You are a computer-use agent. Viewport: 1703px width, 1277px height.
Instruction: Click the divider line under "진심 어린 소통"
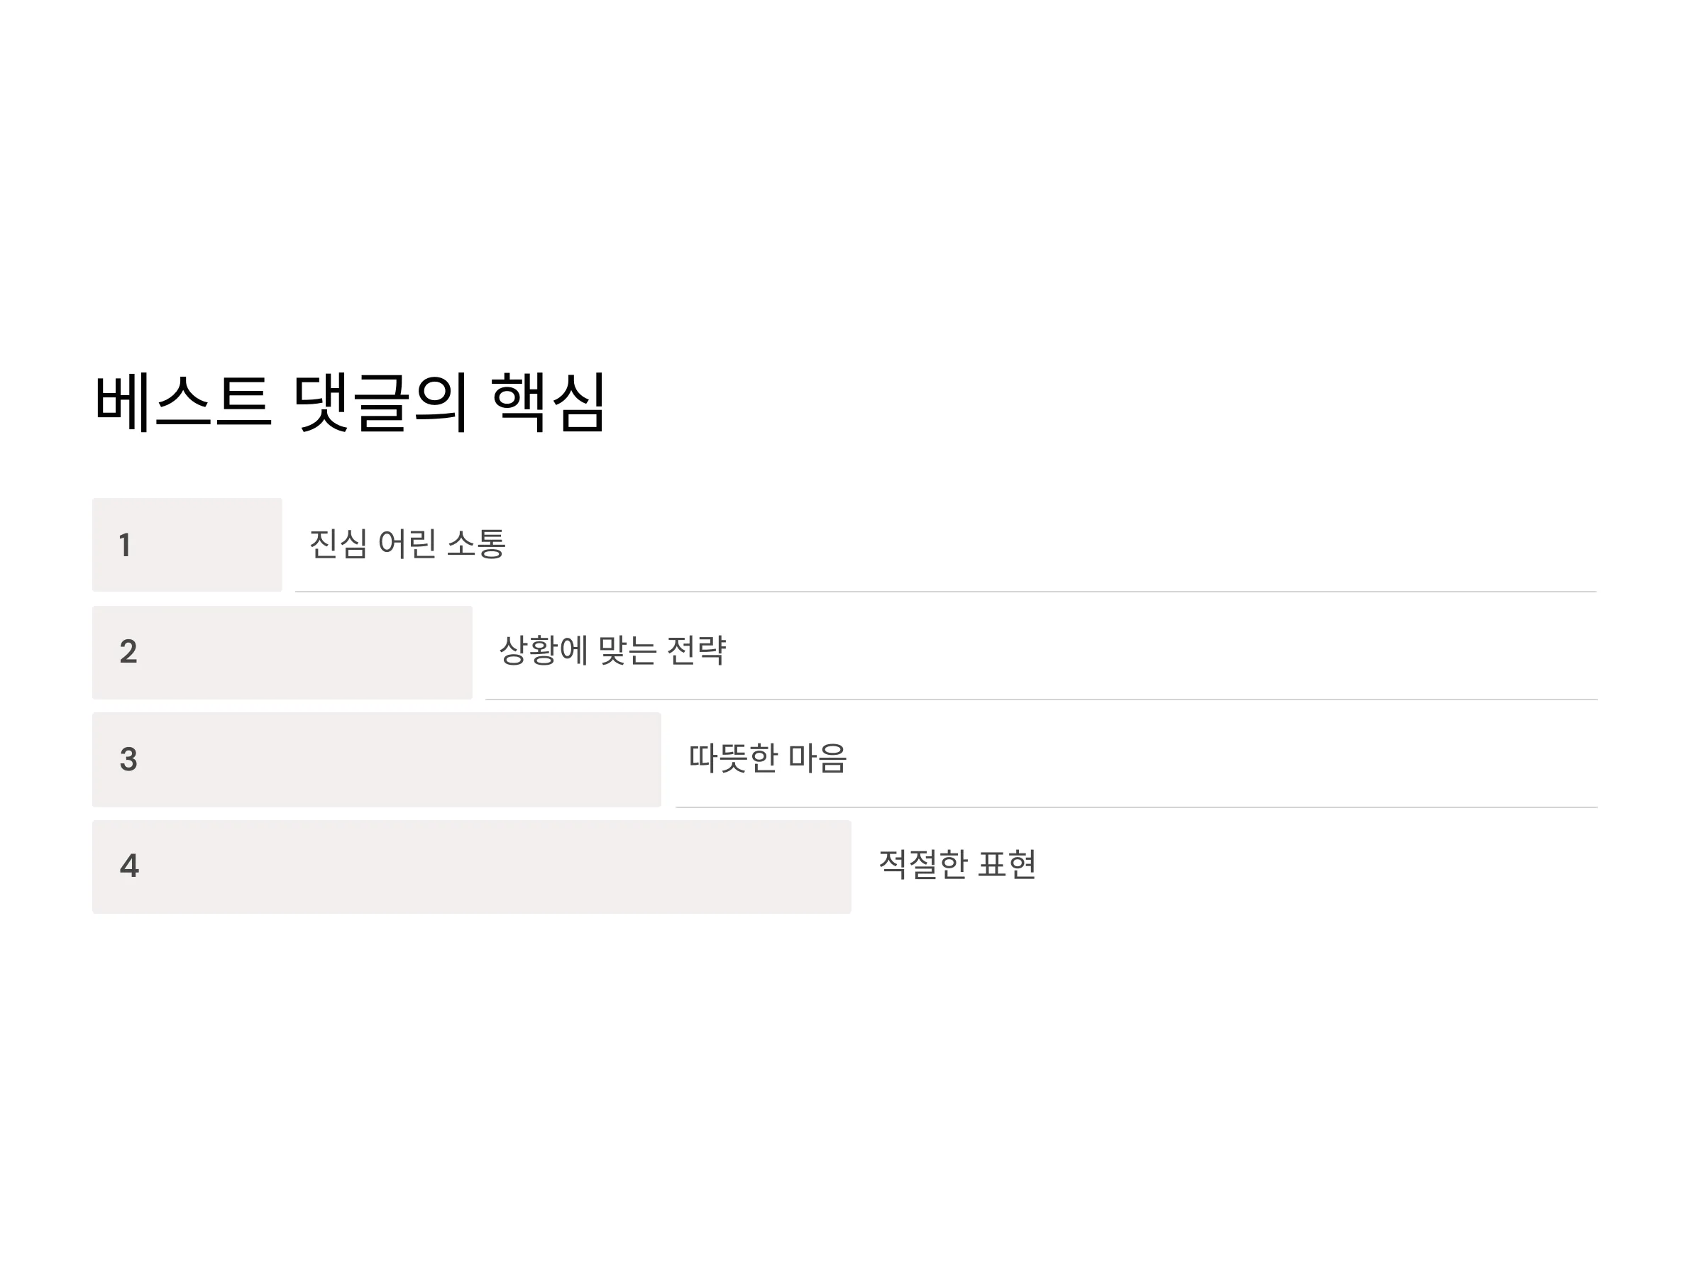(x=946, y=592)
